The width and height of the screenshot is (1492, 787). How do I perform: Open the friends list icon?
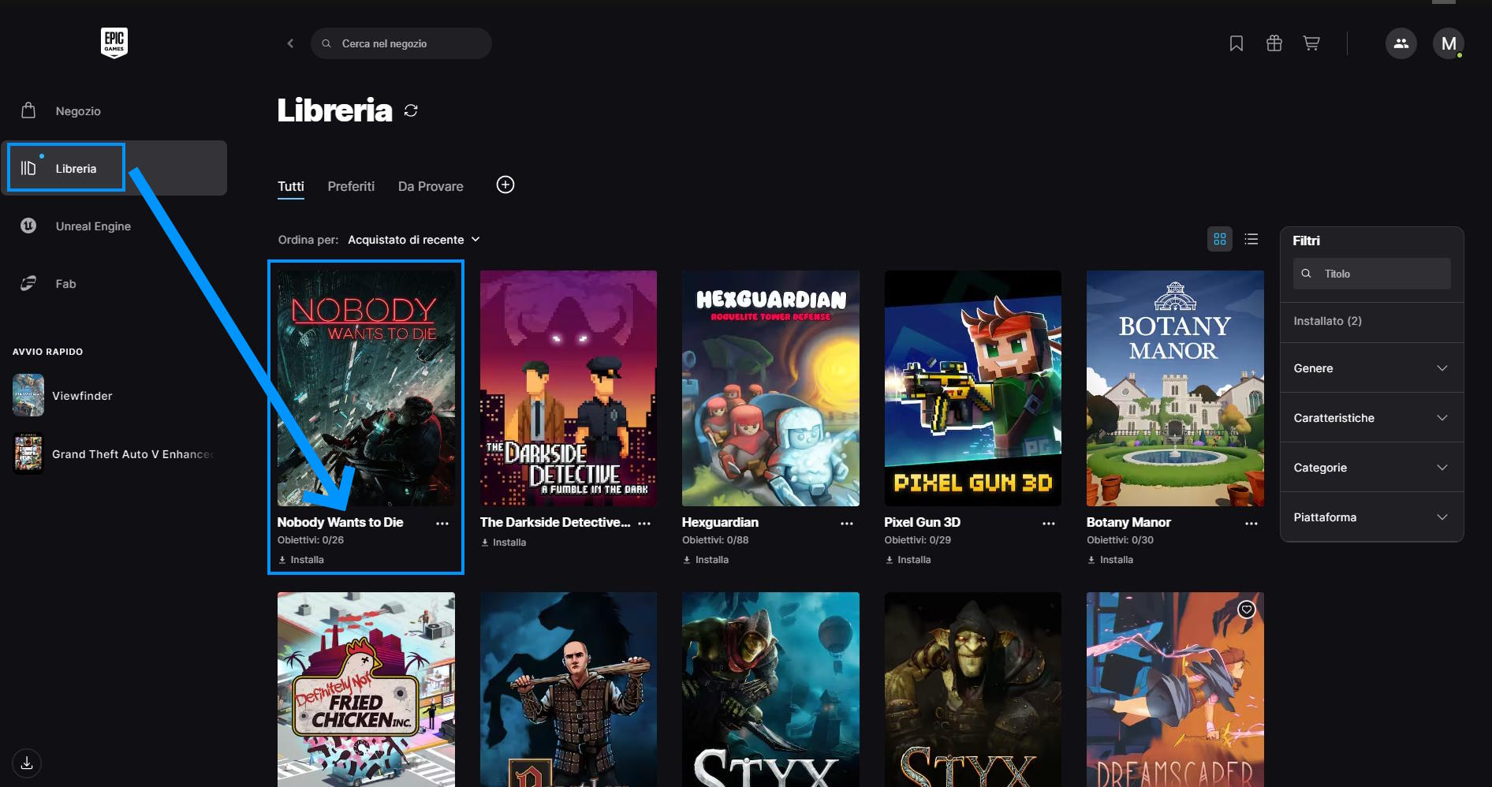pos(1401,43)
